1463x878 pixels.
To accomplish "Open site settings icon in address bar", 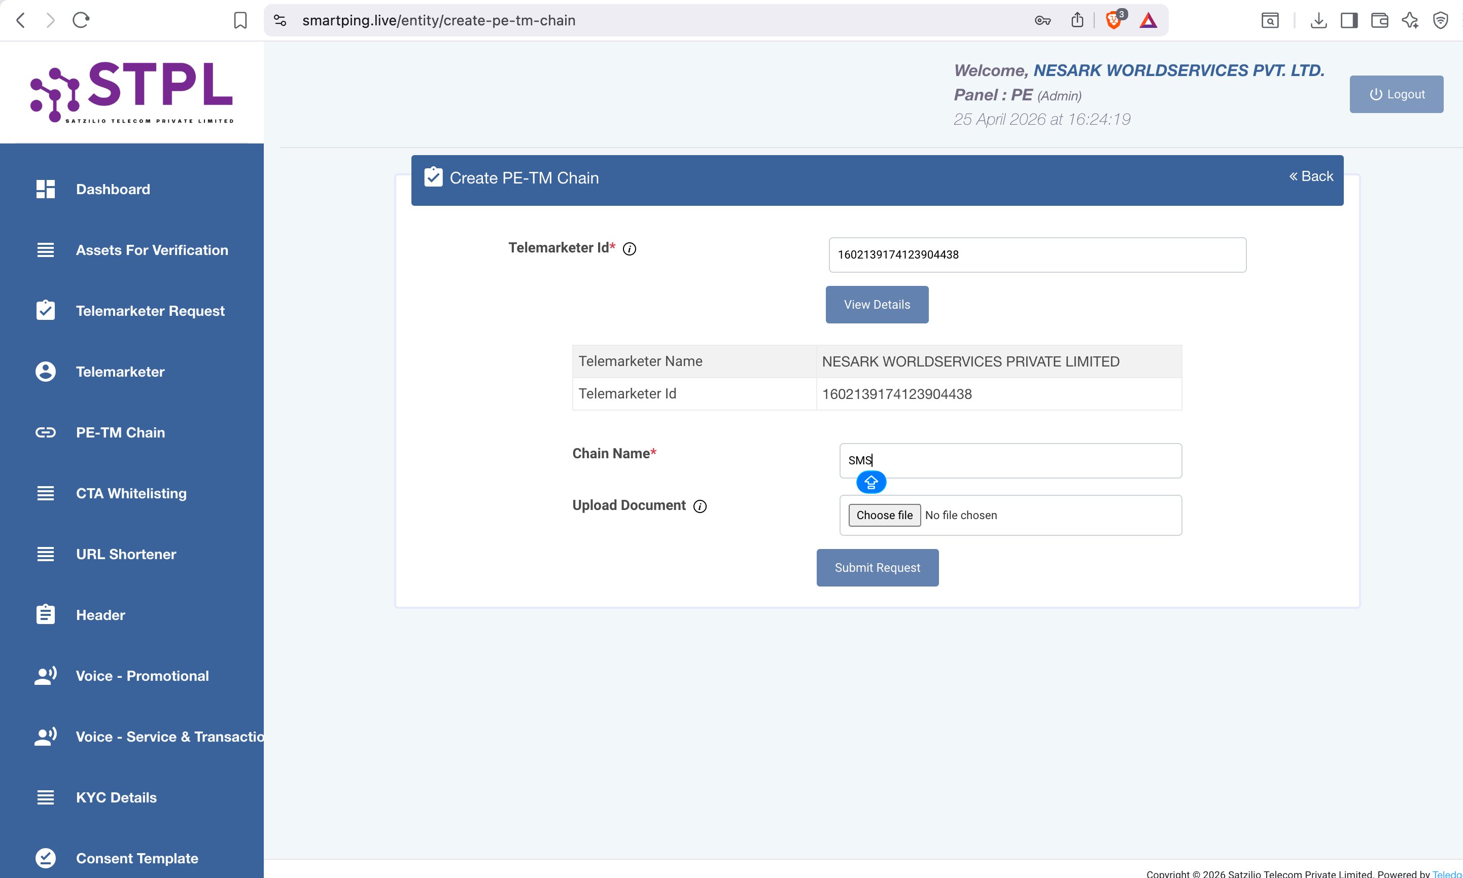I will [x=280, y=20].
